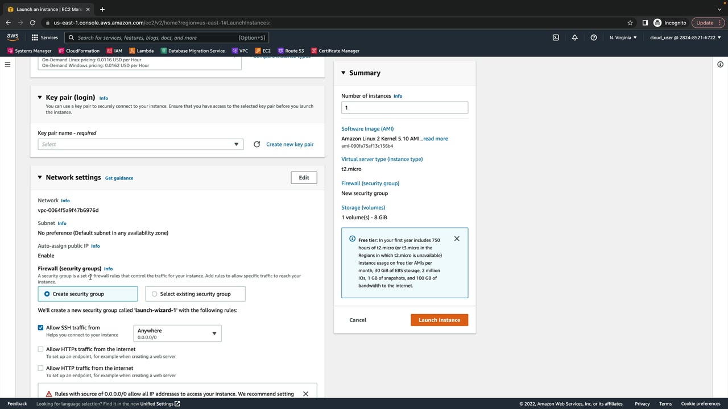Select Create security group option

[x=88, y=294]
